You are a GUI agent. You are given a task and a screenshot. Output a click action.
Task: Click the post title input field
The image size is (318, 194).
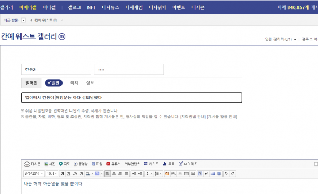click(x=131, y=97)
